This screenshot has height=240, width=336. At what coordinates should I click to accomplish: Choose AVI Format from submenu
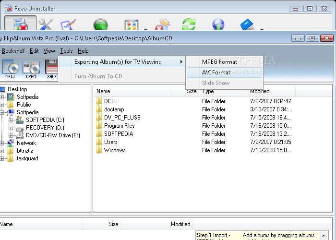tap(224, 72)
